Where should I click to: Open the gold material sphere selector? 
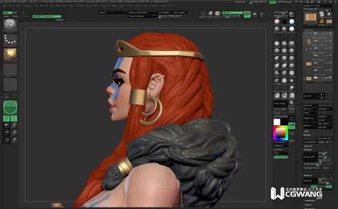coord(10,55)
